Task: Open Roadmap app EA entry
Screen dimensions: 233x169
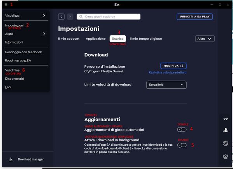Action: coord(18,60)
